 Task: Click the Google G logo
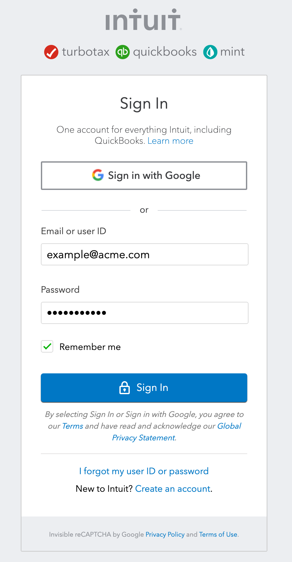coord(98,175)
